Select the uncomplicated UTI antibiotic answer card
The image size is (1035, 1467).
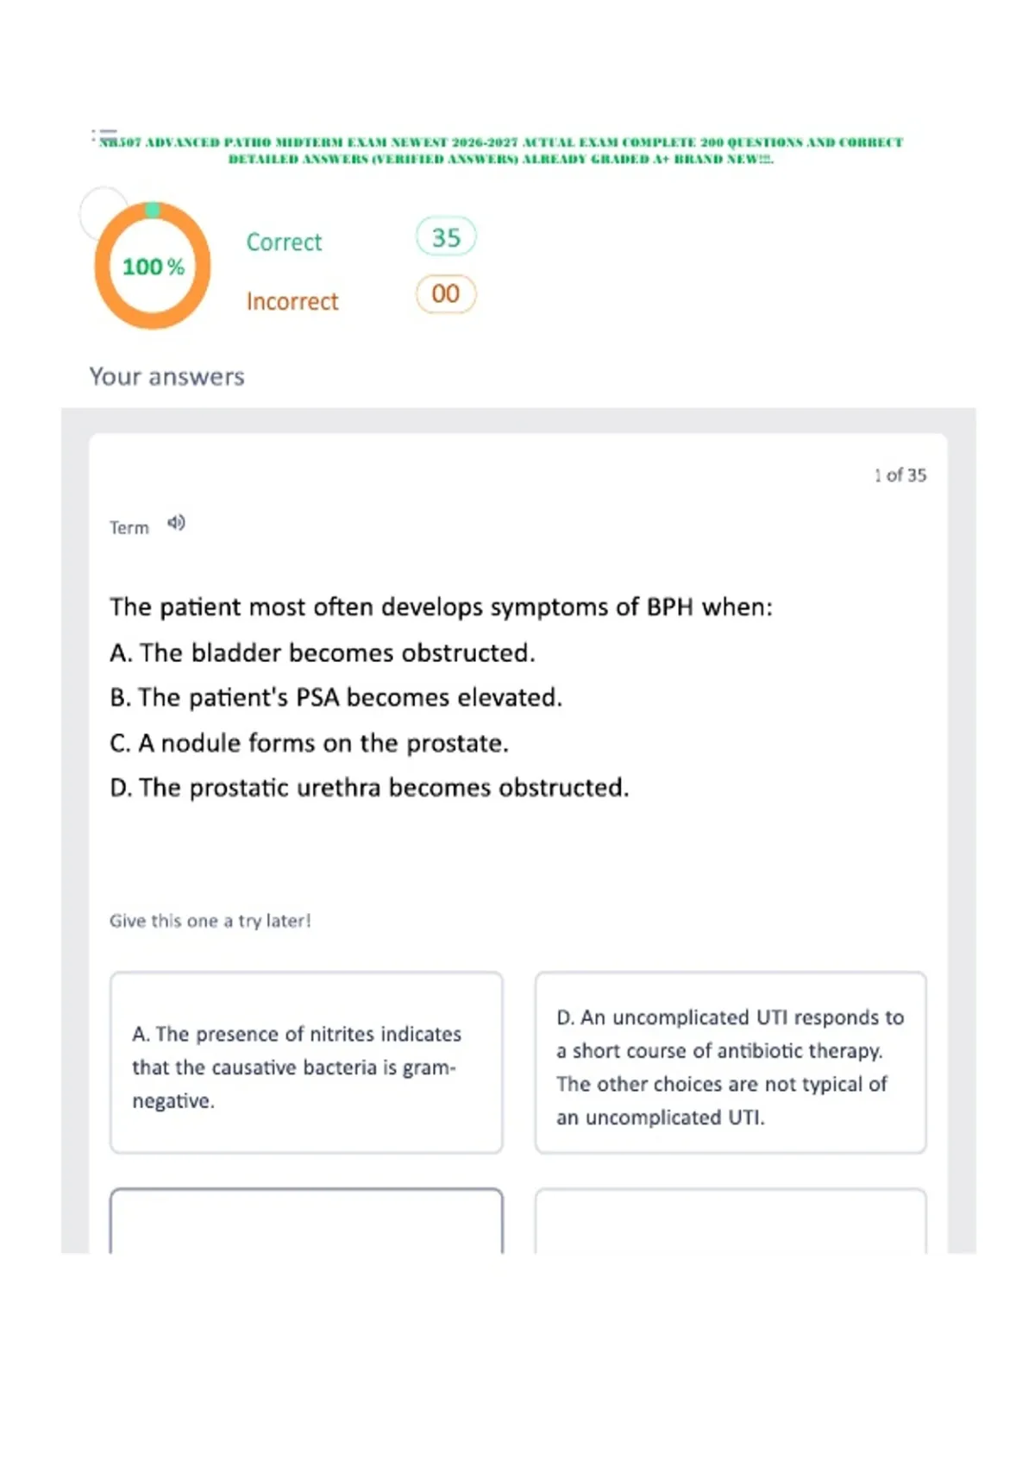click(731, 1062)
